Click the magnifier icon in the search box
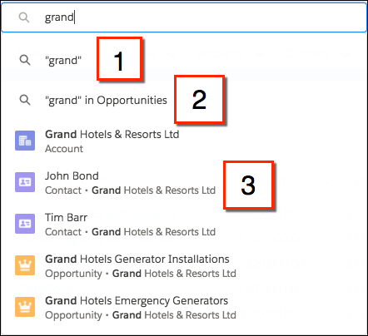Screen dimensions: 368x336 (24, 17)
